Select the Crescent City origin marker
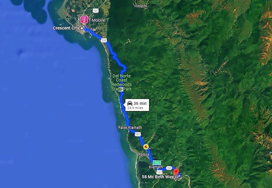The width and height of the screenshot is (272, 188). (x=82, y=28)
